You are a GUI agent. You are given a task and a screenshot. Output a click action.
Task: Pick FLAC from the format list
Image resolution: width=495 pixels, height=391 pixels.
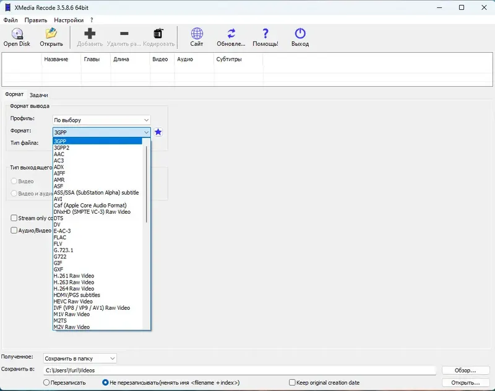pos(98,237)
